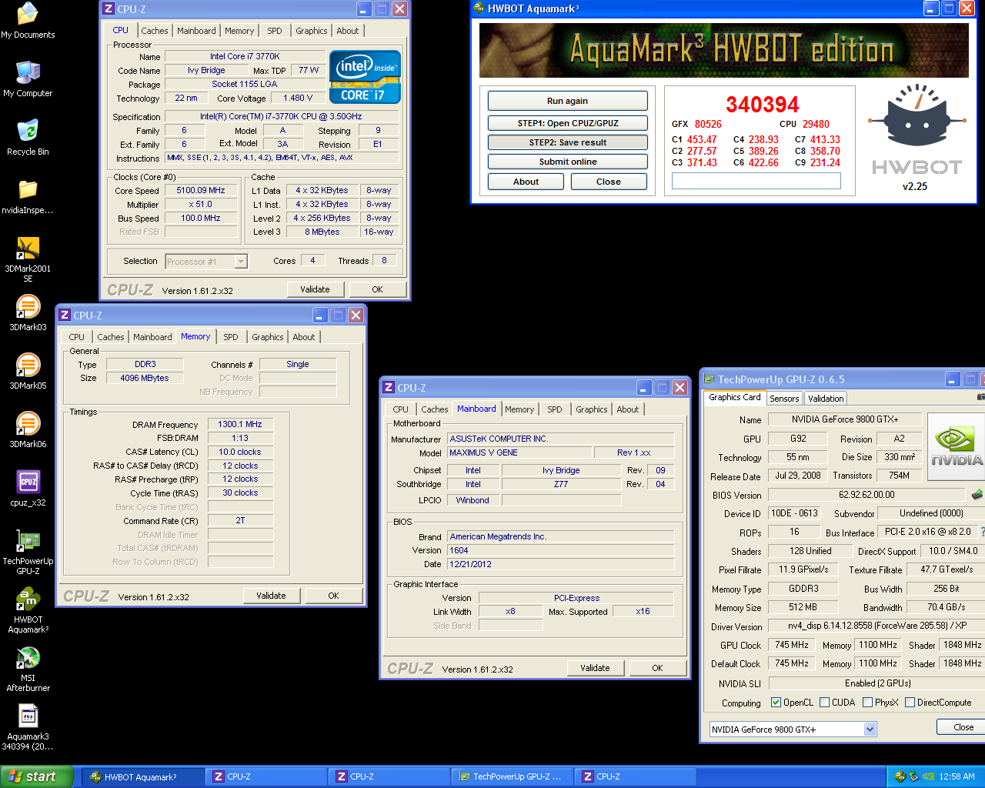This screenshot has height=788, width=985.
Task: Click the HWBOT Aquamark3 title bar icon
Action: (479, 8)
